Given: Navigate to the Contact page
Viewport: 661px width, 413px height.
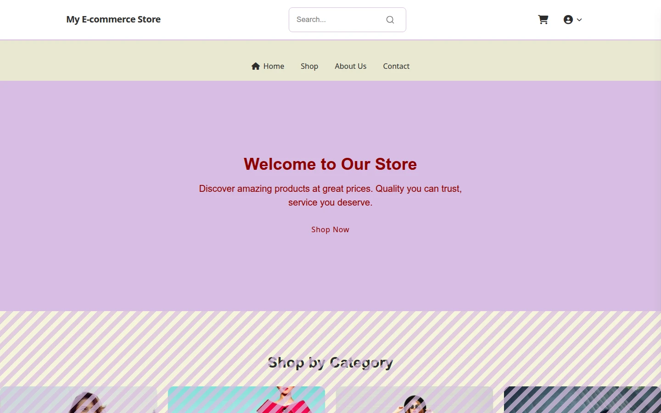Looking at the screenshot, I should 396,66.
